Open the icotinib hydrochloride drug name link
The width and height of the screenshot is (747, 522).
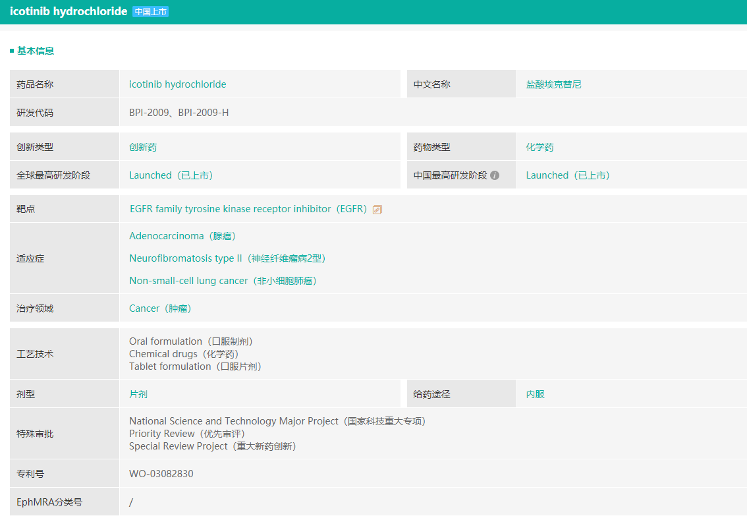(177, 84)
